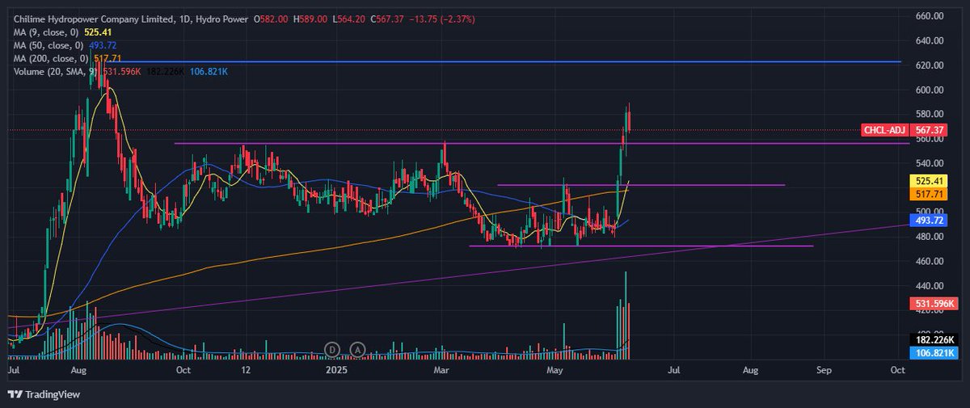
Task: Select the purple horizontal line near 521
Action: tap(641, 185)
